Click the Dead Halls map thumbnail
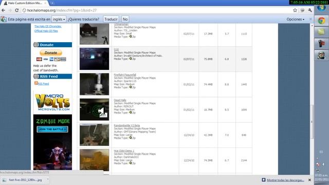This screenshot has width=329, height=185. [94, 109]
